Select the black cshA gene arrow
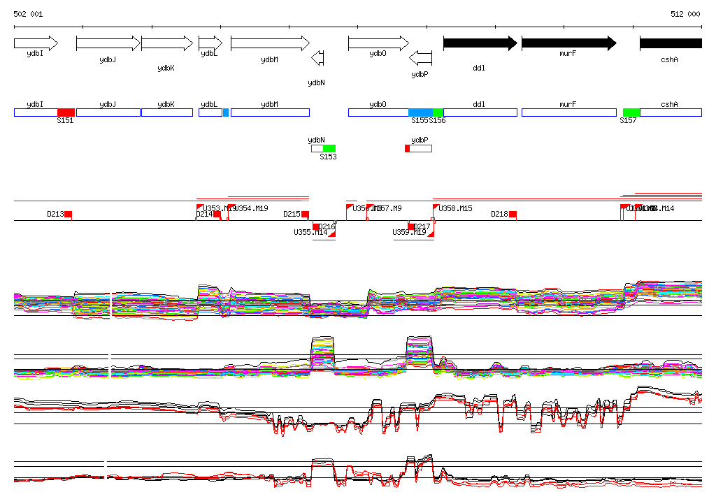This screenshot has height=499, width=716. pyautogui.click(x=671, y=43)
